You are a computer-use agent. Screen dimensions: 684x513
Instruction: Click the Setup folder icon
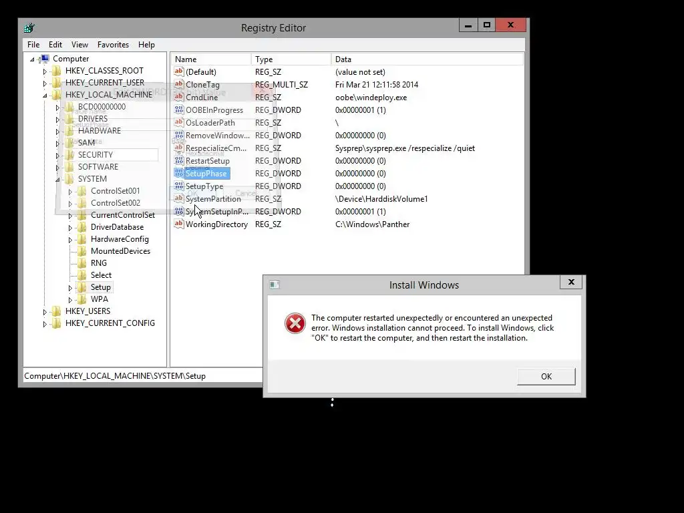pyautogui.click(x=82, y=287)
